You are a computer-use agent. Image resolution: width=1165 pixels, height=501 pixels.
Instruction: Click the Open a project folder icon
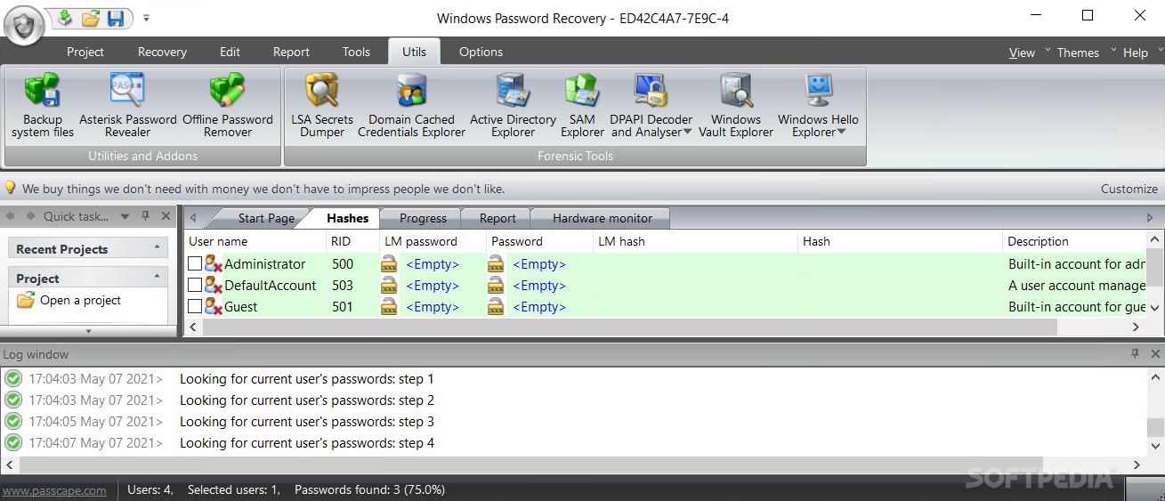[x=26, y=300]
